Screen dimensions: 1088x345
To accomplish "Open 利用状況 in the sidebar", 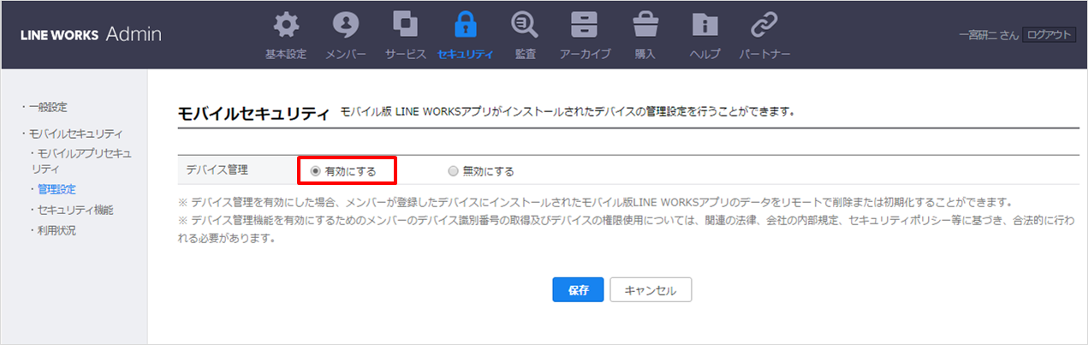I will click(56, 230).
